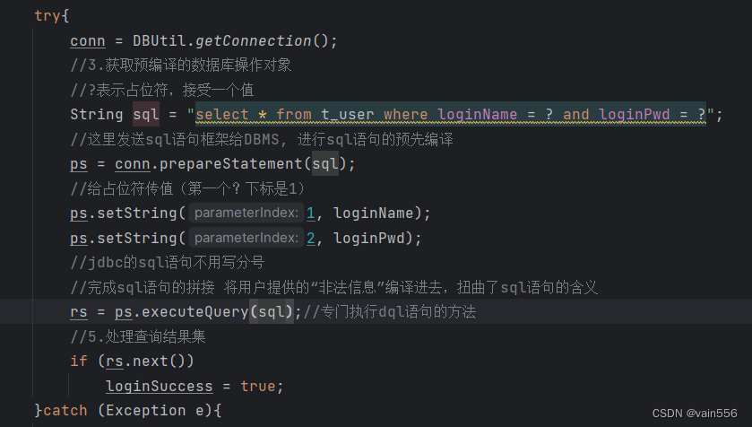Click the first parameterIndex inlay hint
752x427 pixels.
point(246,213)
